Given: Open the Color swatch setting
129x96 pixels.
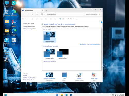Looking at the screenshot, I should 64,75.
